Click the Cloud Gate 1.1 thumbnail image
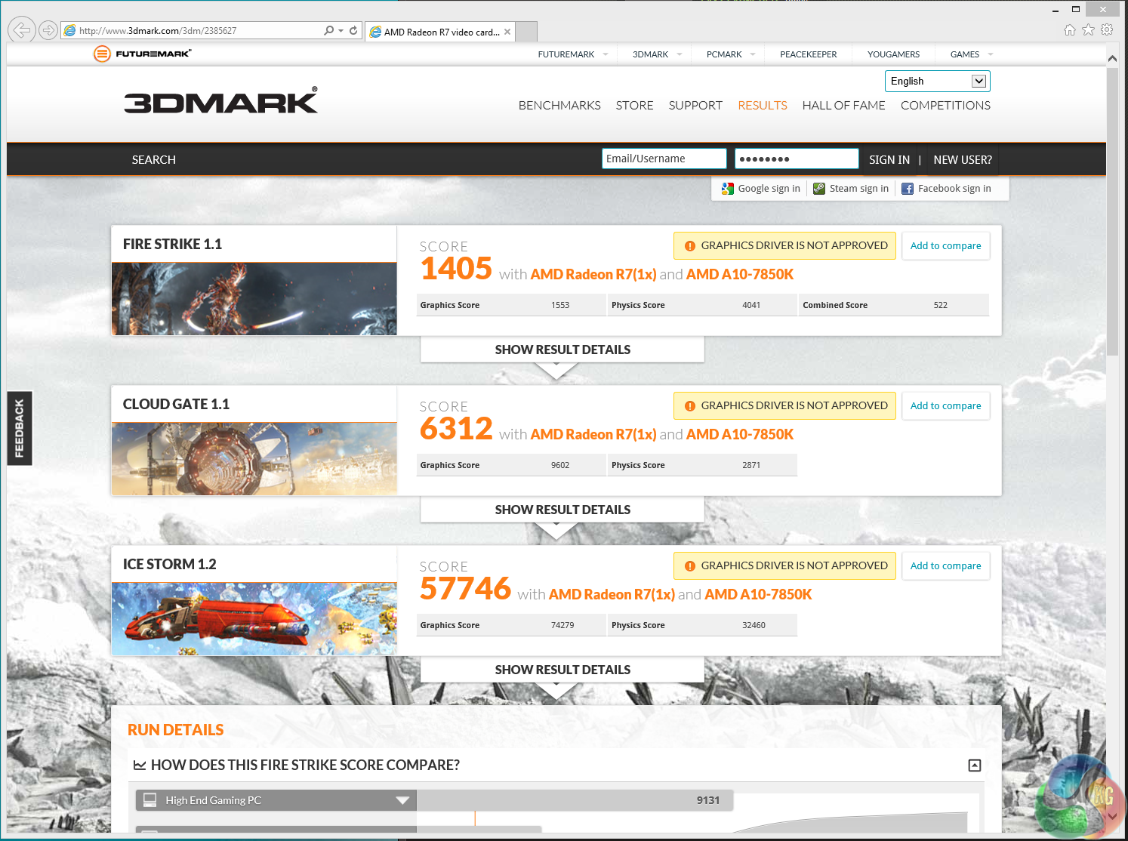The height and width of the screenshot is (841, 1128). click(254, 459)
